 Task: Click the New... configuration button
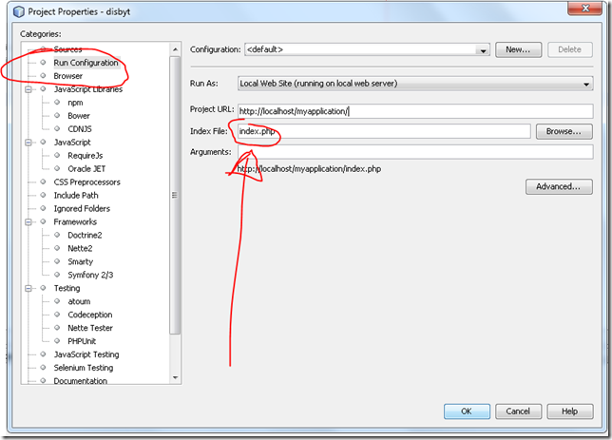pyautogui.click(x=518, y=49)
